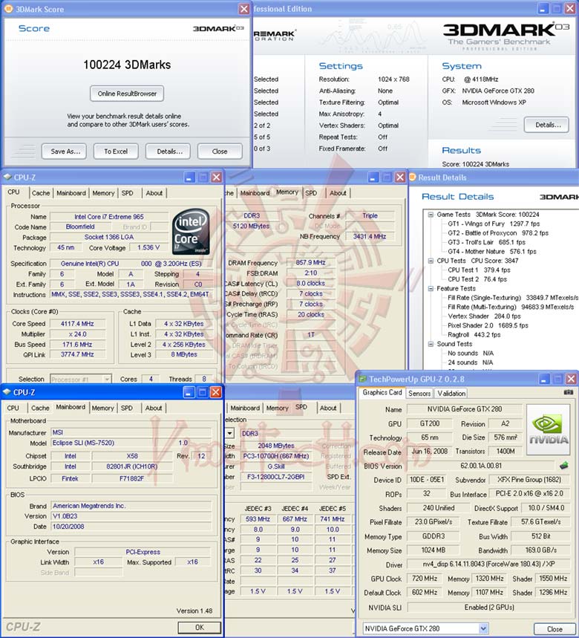This screenshot has height=638, width=579.
Task: Take a GPU-Z screenshot via camera icon
Action: pos(569,393)
